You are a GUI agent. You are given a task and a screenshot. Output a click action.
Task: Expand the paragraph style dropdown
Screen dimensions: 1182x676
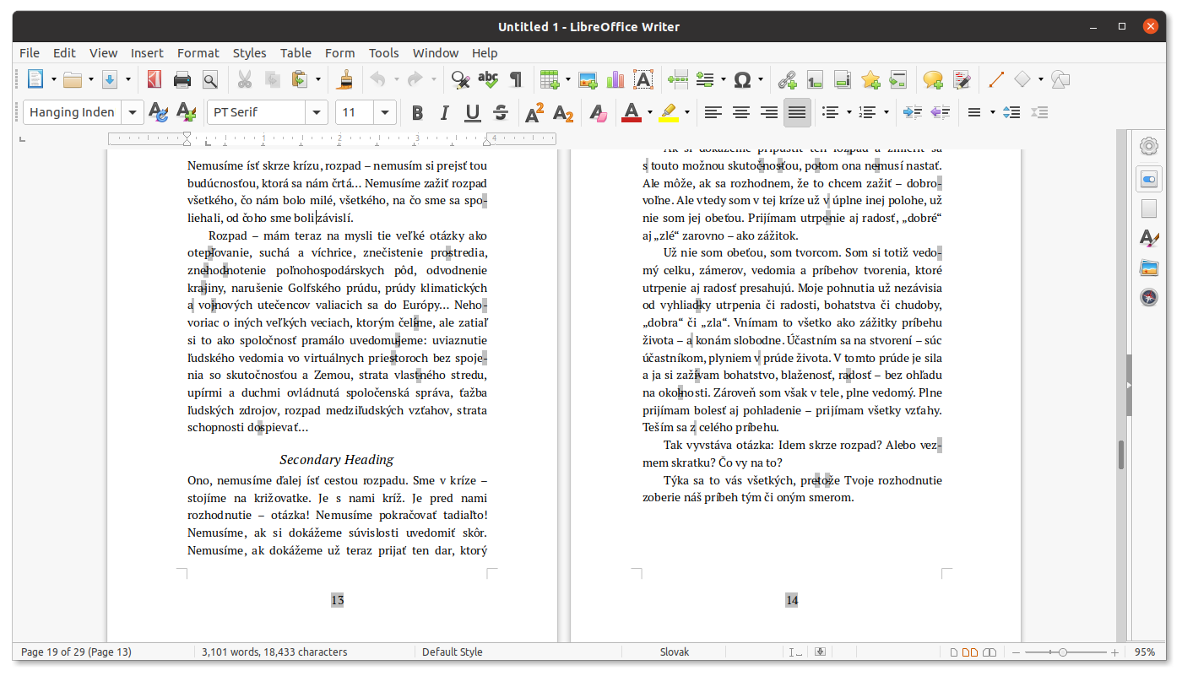[133, 113]
